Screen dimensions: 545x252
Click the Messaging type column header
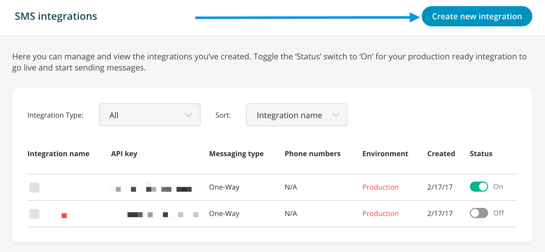(236, 154)
